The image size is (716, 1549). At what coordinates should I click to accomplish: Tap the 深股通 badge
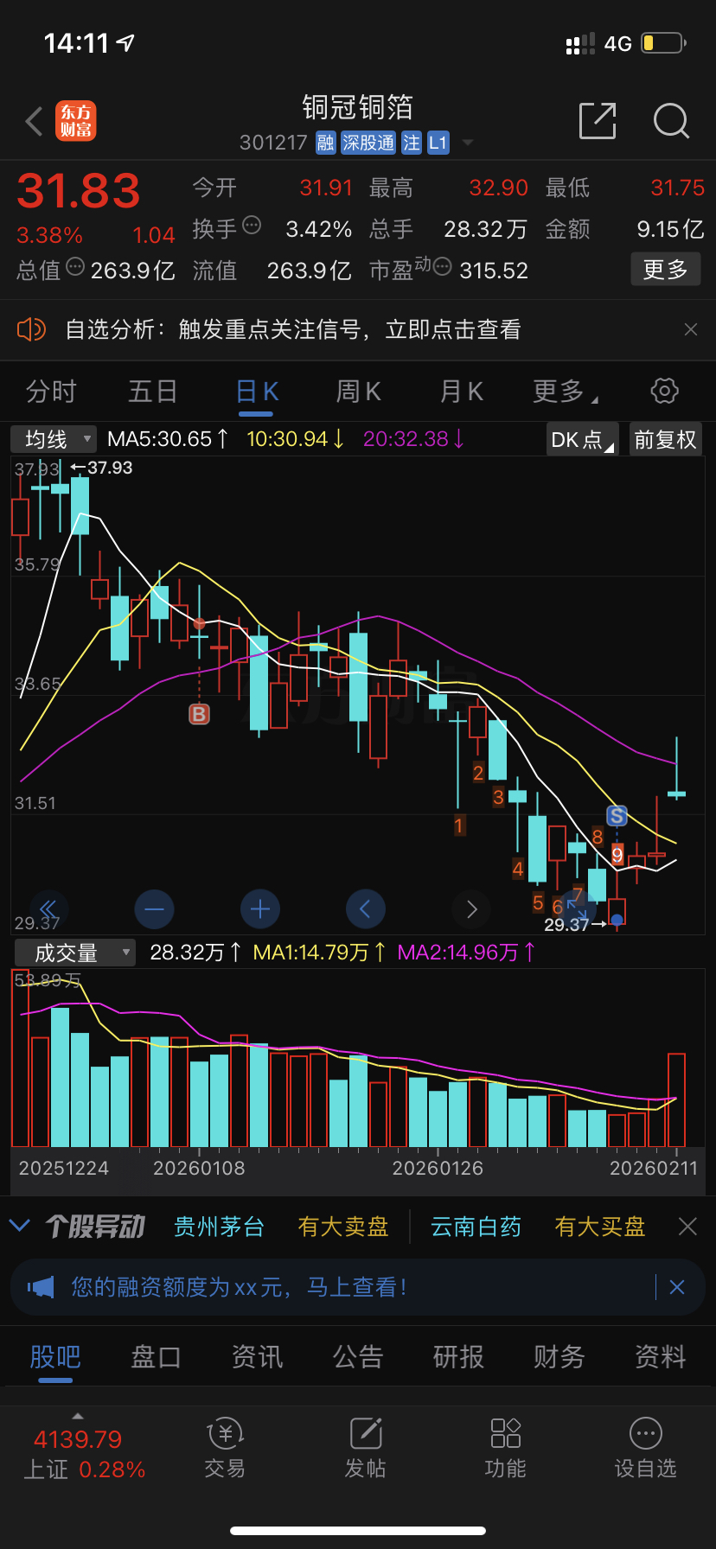(x=368, y=143)
